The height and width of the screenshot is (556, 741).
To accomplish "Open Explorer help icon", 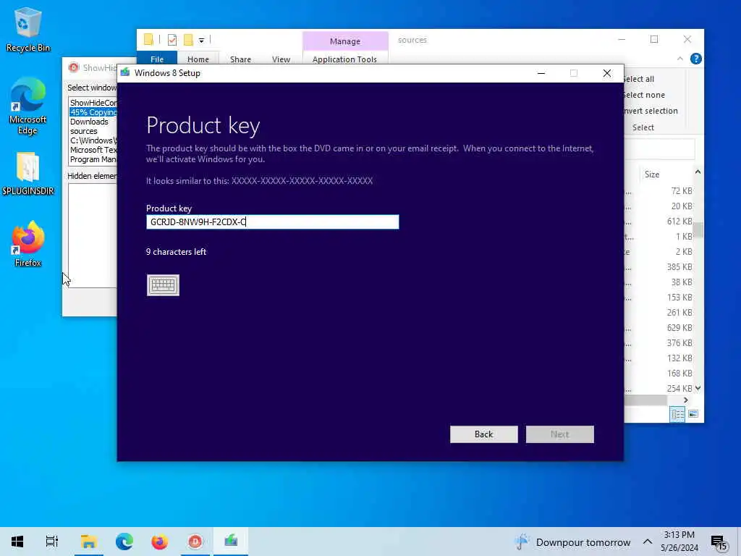I will (695, 59).
